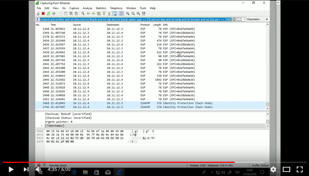
Task: Close the capture file icon
Action: pos(71,14)
